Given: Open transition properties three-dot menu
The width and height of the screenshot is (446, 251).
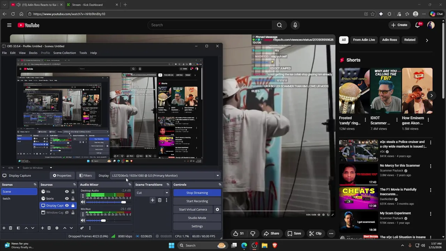Looking at the screenshot, I should click(167, 200).
